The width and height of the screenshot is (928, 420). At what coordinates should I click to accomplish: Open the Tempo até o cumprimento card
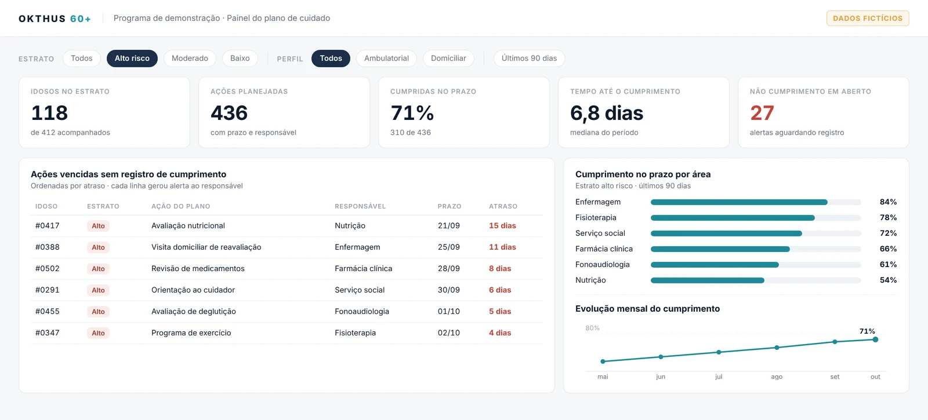(644, 112)
